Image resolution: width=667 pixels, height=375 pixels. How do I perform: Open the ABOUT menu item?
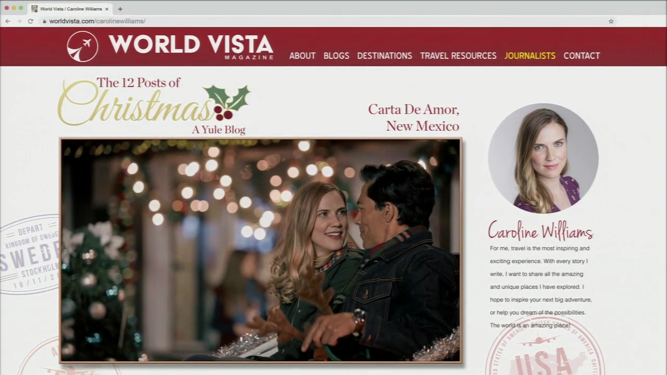(302, 56)
